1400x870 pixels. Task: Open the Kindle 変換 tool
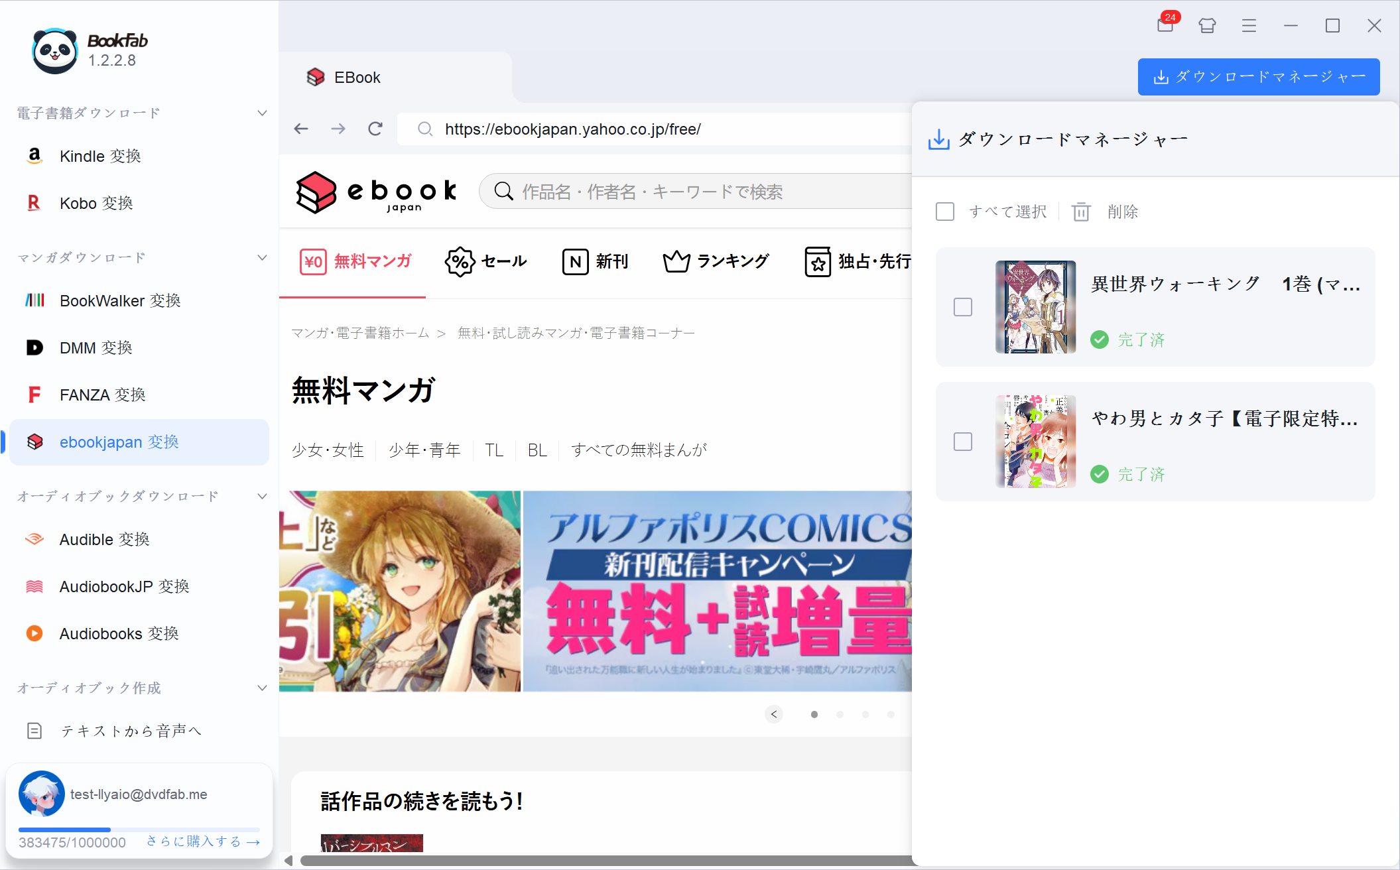[100, 156]
